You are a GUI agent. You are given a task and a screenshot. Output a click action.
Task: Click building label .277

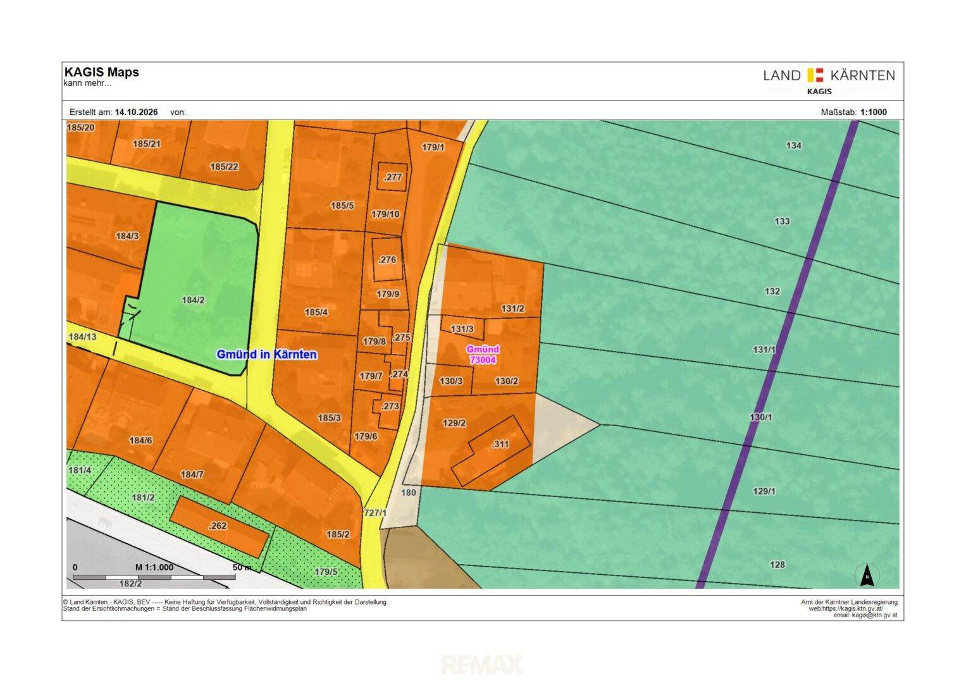tap(393, 177)
